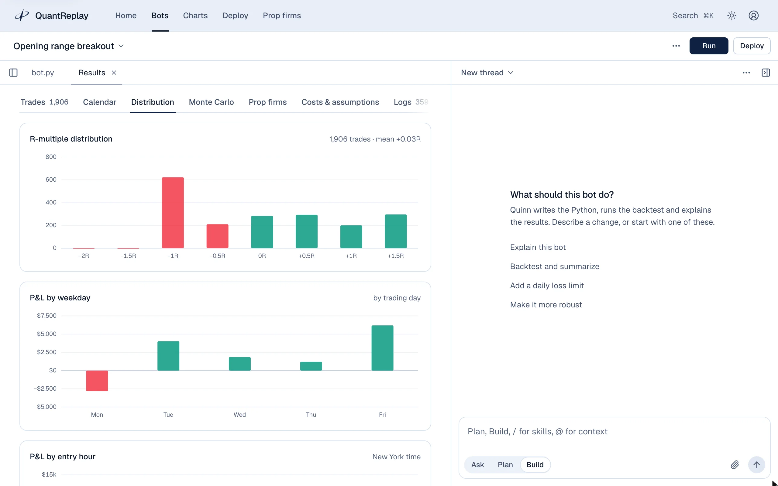Click the green Fri bar in P&L by weekday
The height and width of the screenshot is (486, 778).
pyautogui.click(x=382, y=348)
